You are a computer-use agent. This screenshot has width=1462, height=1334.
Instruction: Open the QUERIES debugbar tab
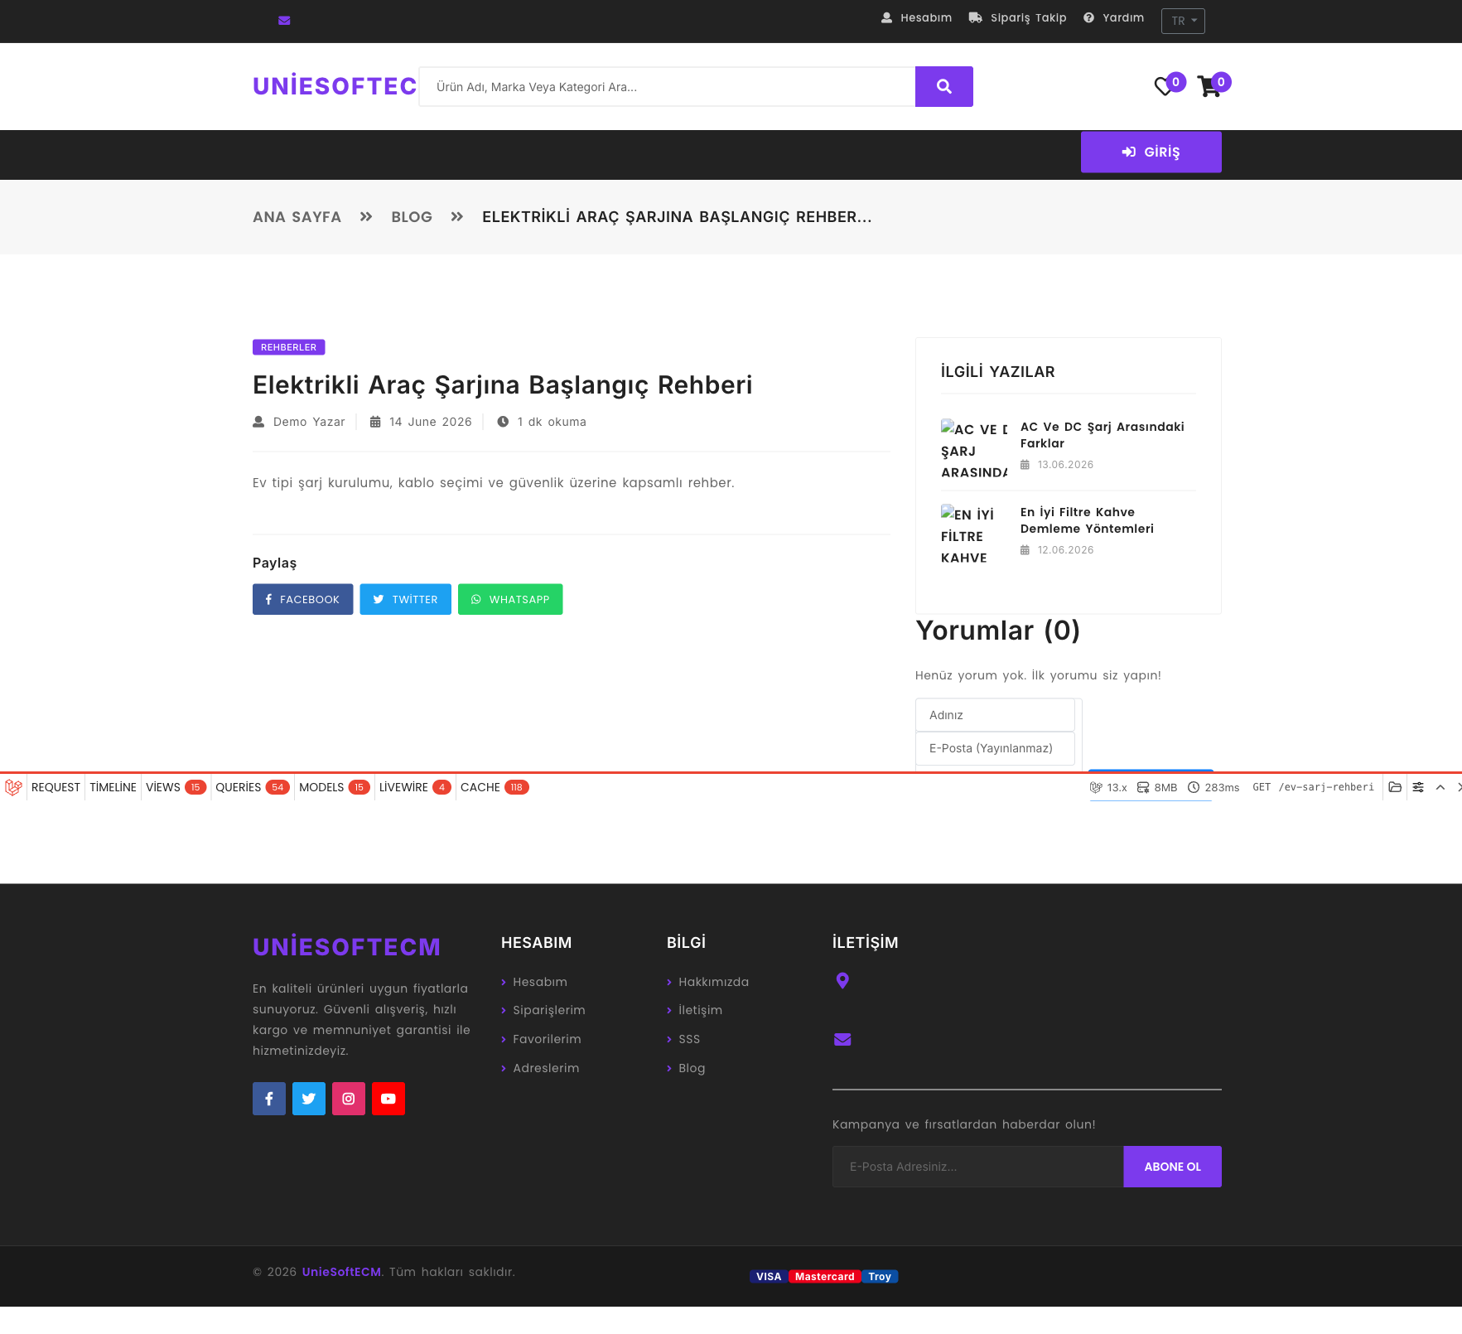tap(252, 787)
